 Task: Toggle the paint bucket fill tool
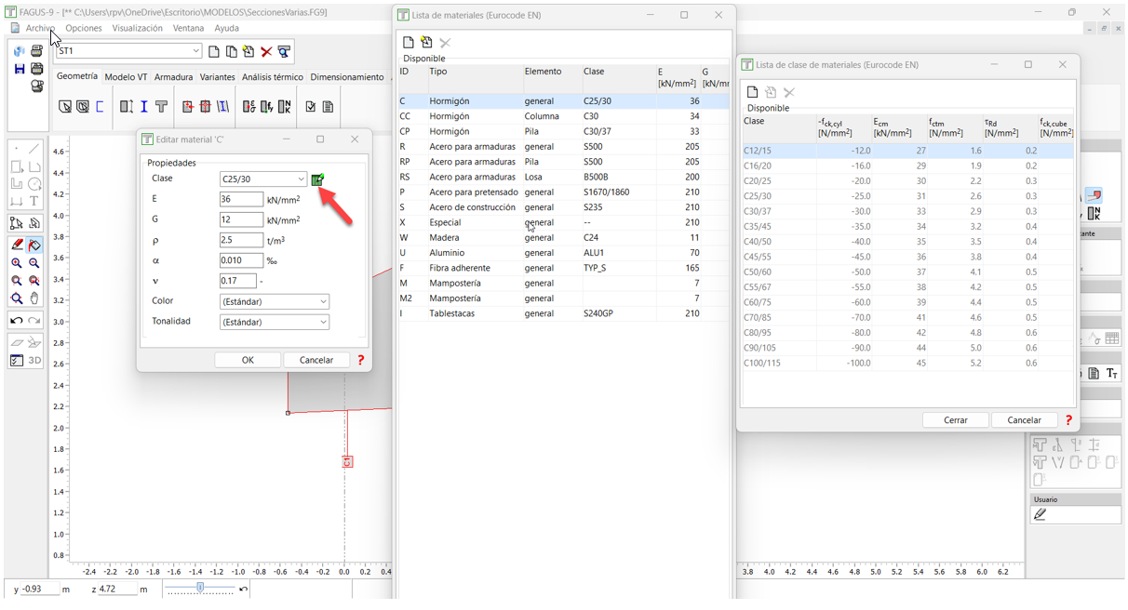(x=34, y=245)
